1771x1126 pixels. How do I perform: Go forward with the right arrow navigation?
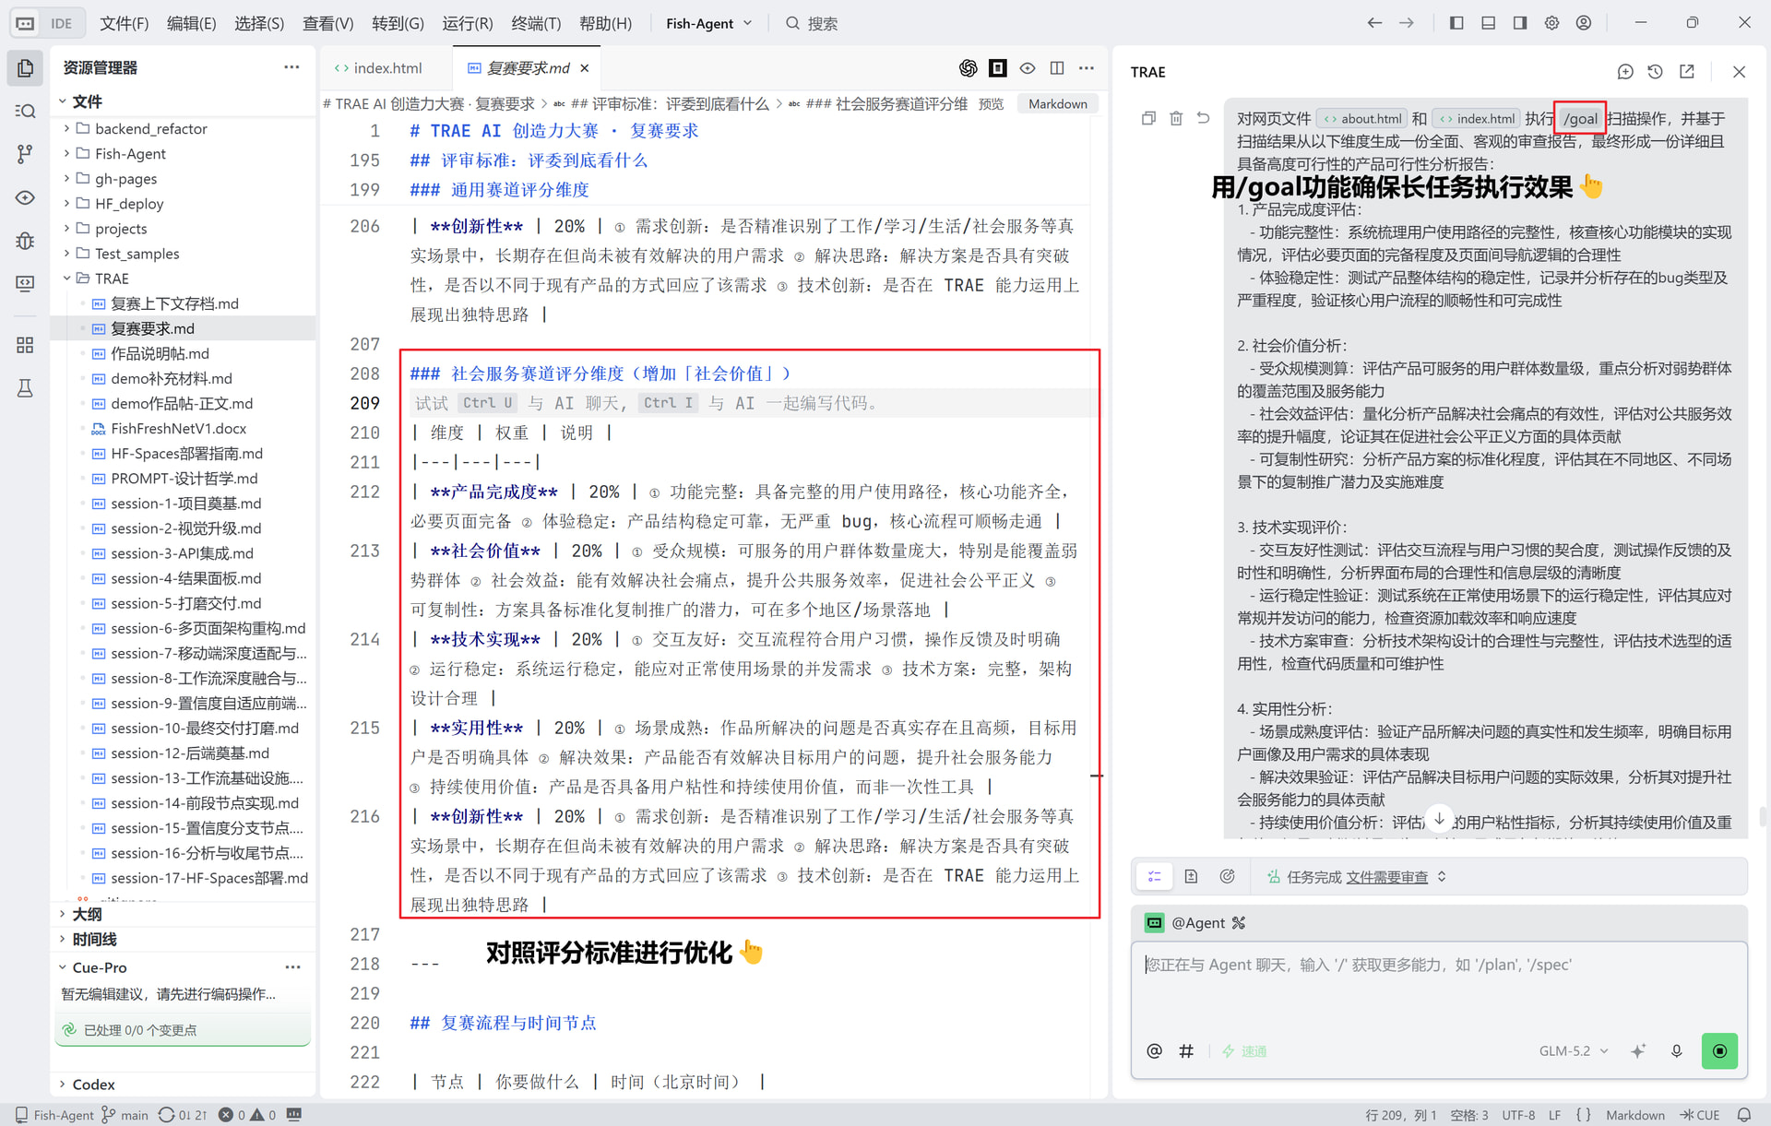pyautogui.click(x=1407, y=23)
